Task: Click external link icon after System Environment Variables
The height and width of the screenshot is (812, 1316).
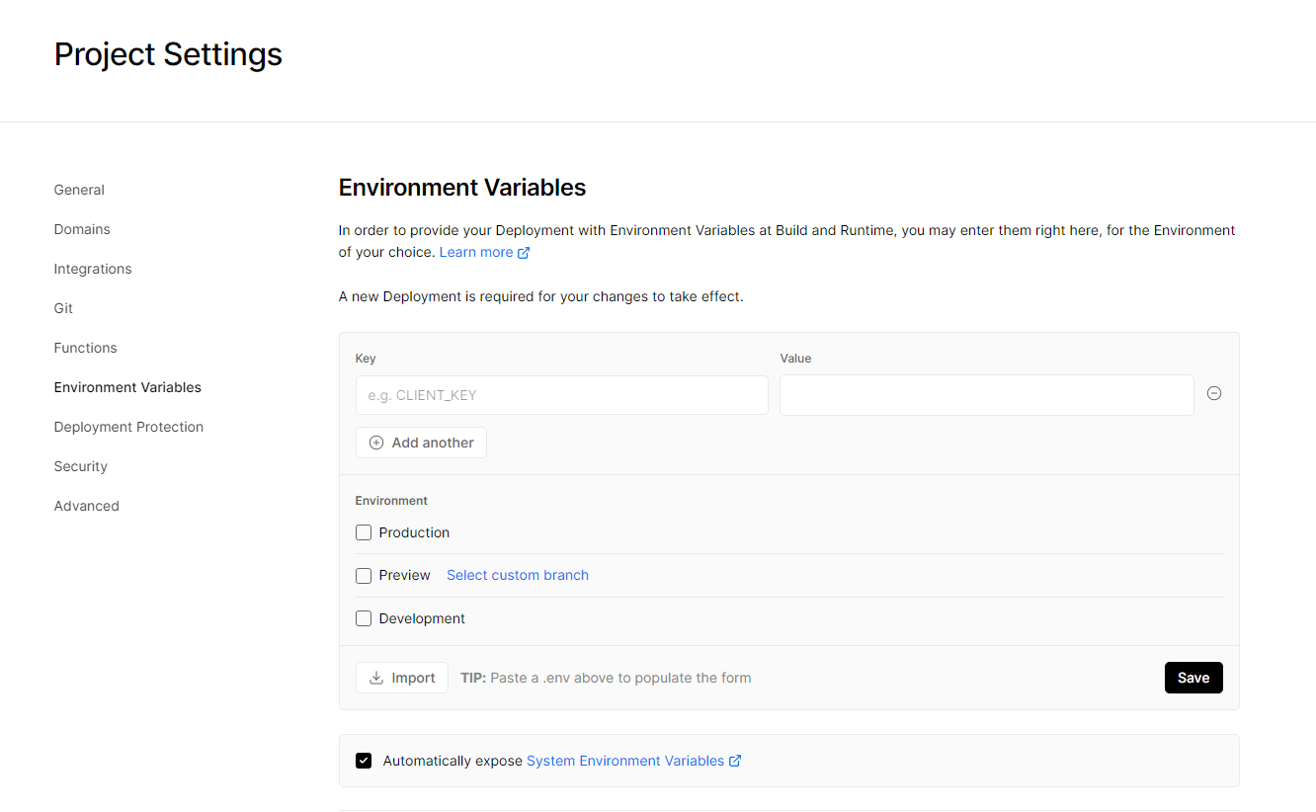Action: [735, 761]
